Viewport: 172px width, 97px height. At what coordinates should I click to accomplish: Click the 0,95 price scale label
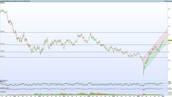tap(169, 9)
